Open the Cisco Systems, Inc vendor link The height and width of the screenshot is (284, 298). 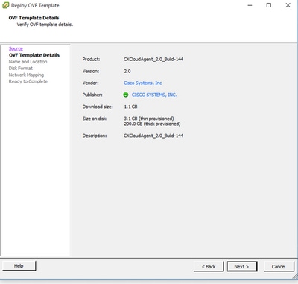tap(143, 83)
